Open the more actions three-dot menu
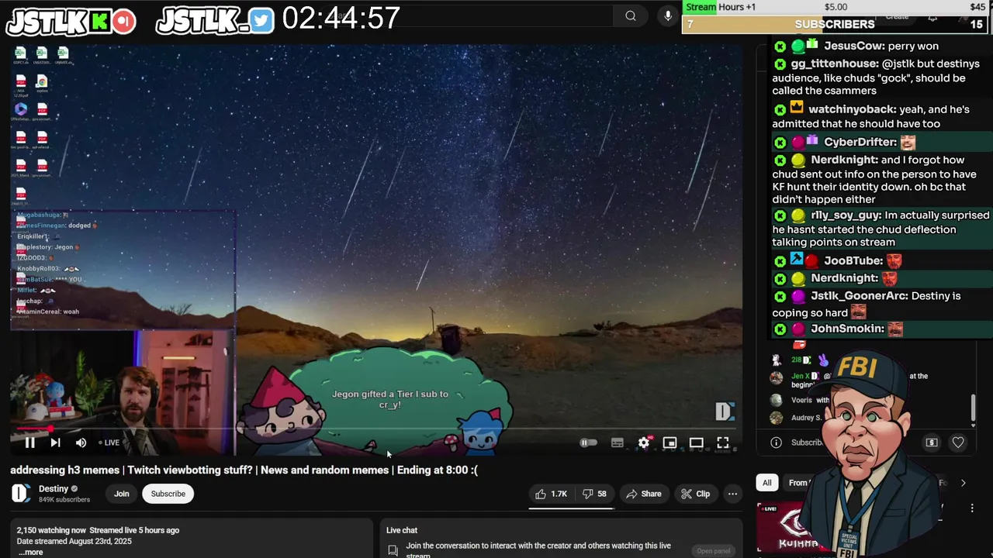Image resolution: width=993 pixels, height=558 pixels. pyautogui.click(x=732, y=494)
